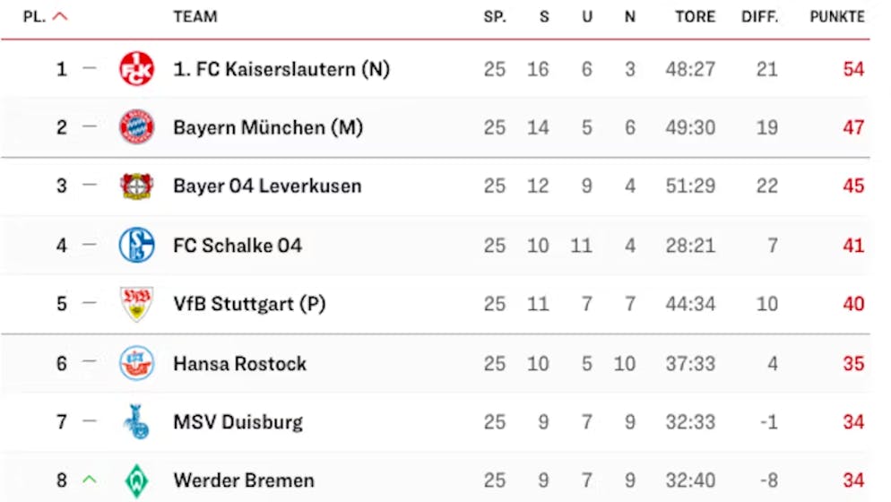The height and width of the screenshot is (502, 891).
Task: Click the Bayer 04 Leverkusen crest
Action: coord(137,186)
